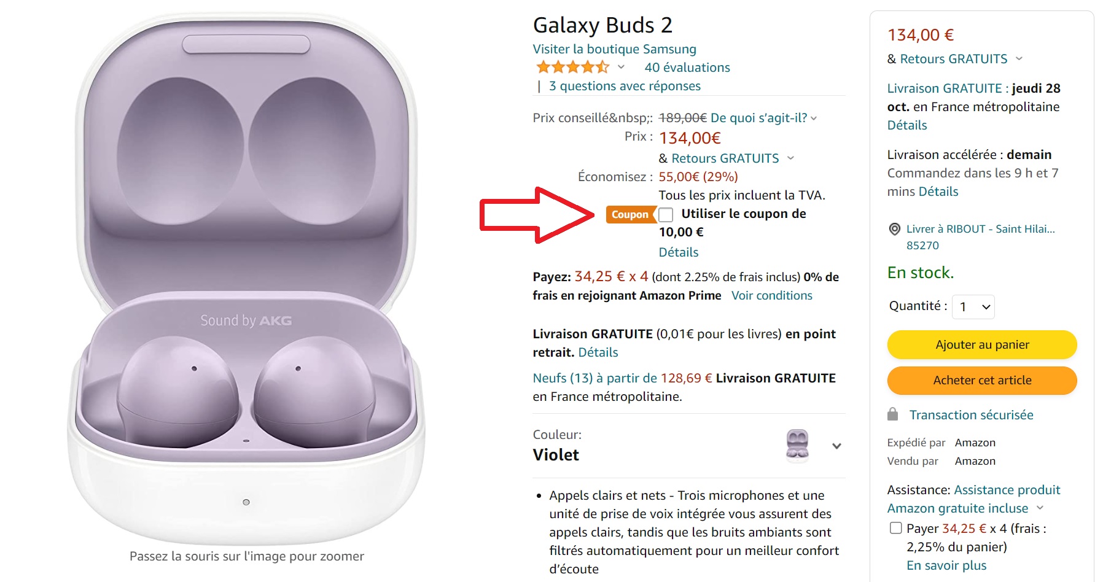Tick the 10,00 € coupon checkbox

(666, 215)
